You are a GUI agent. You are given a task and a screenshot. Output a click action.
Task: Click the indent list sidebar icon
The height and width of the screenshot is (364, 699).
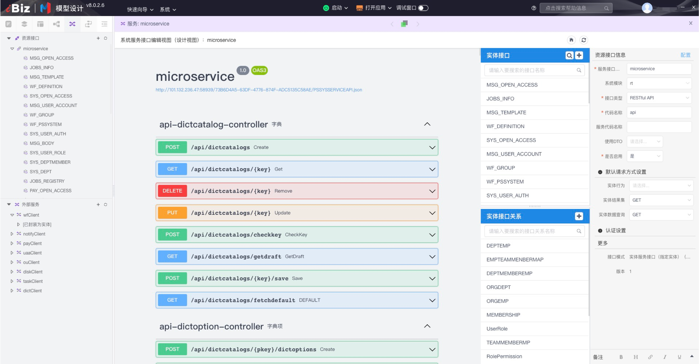pyautogui.click(x=104, y=24)
